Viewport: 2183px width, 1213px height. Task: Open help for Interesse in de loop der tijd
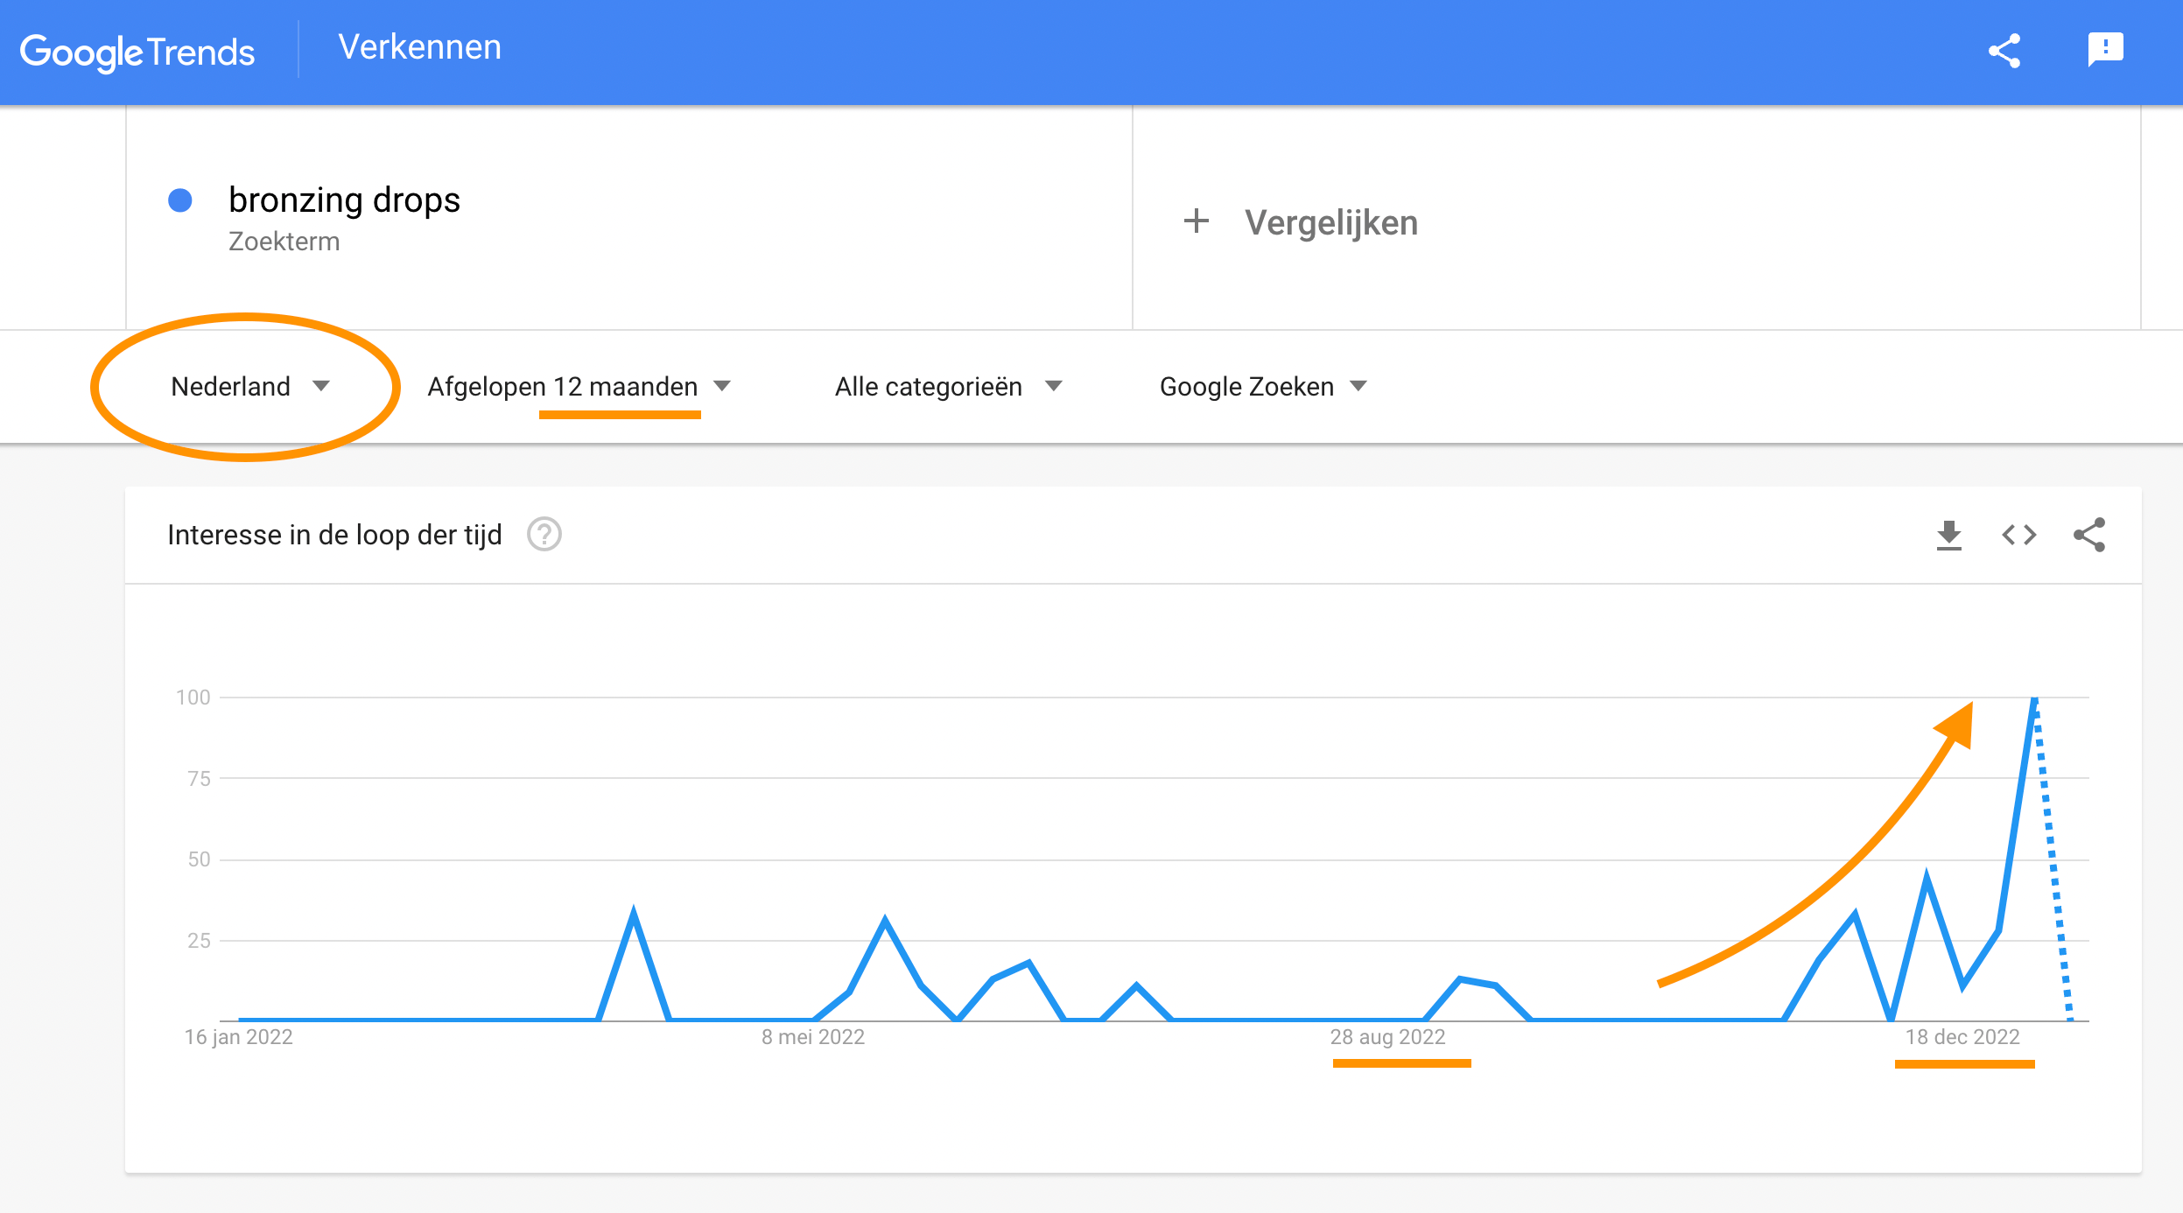click(x=544, y=534)
